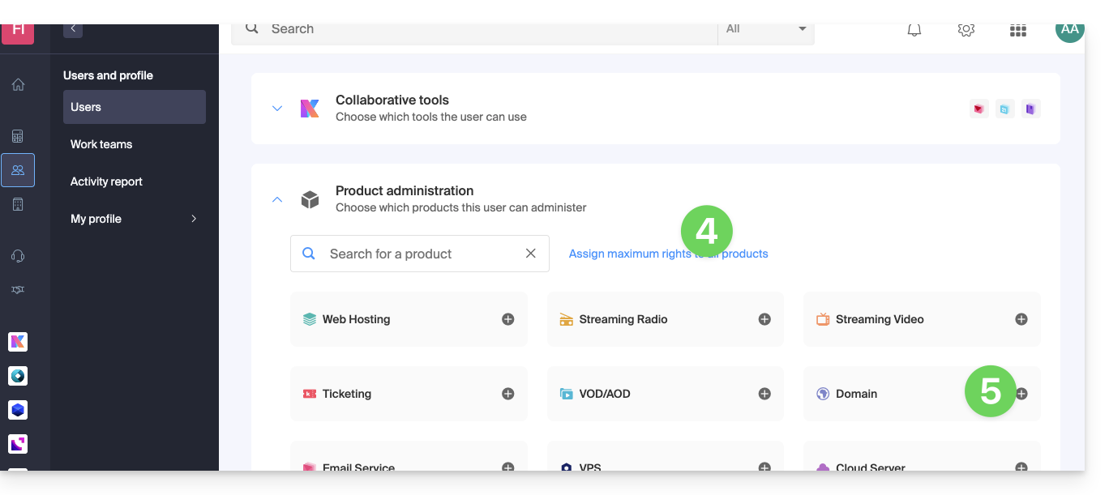Expand the Collaborative tools section
Screen dimensions: 1109x495
[277, 108]
